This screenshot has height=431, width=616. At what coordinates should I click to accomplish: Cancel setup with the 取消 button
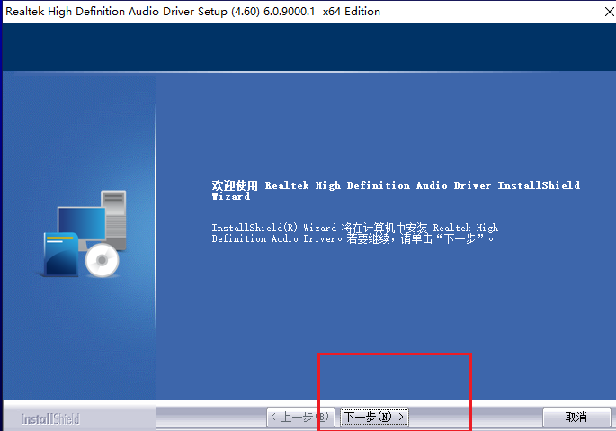click(576, 417)
